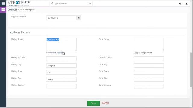Viewport: 193px width, 108px height.
Task: Click the Cancel link
Action: tap(105, 103)
